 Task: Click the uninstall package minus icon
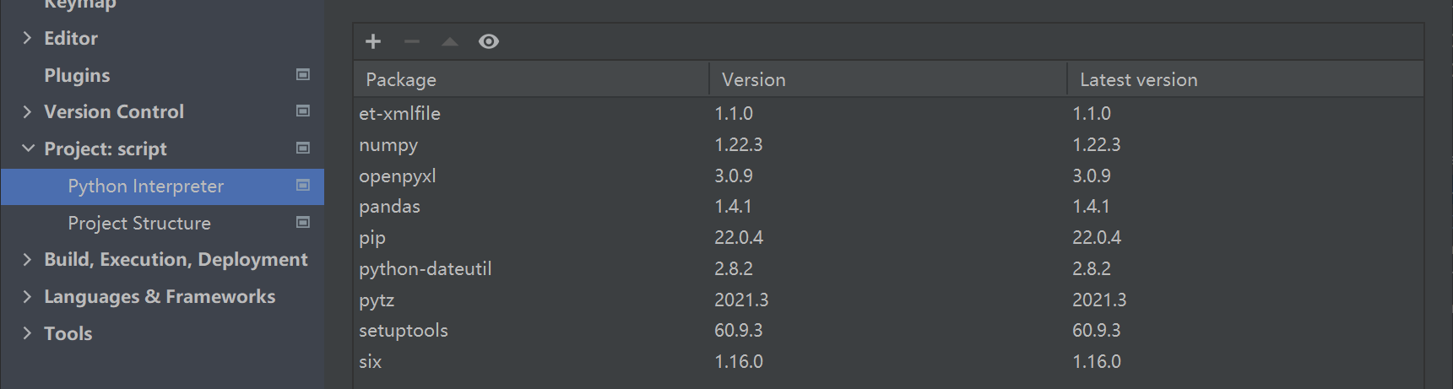[x=412, y=41]
